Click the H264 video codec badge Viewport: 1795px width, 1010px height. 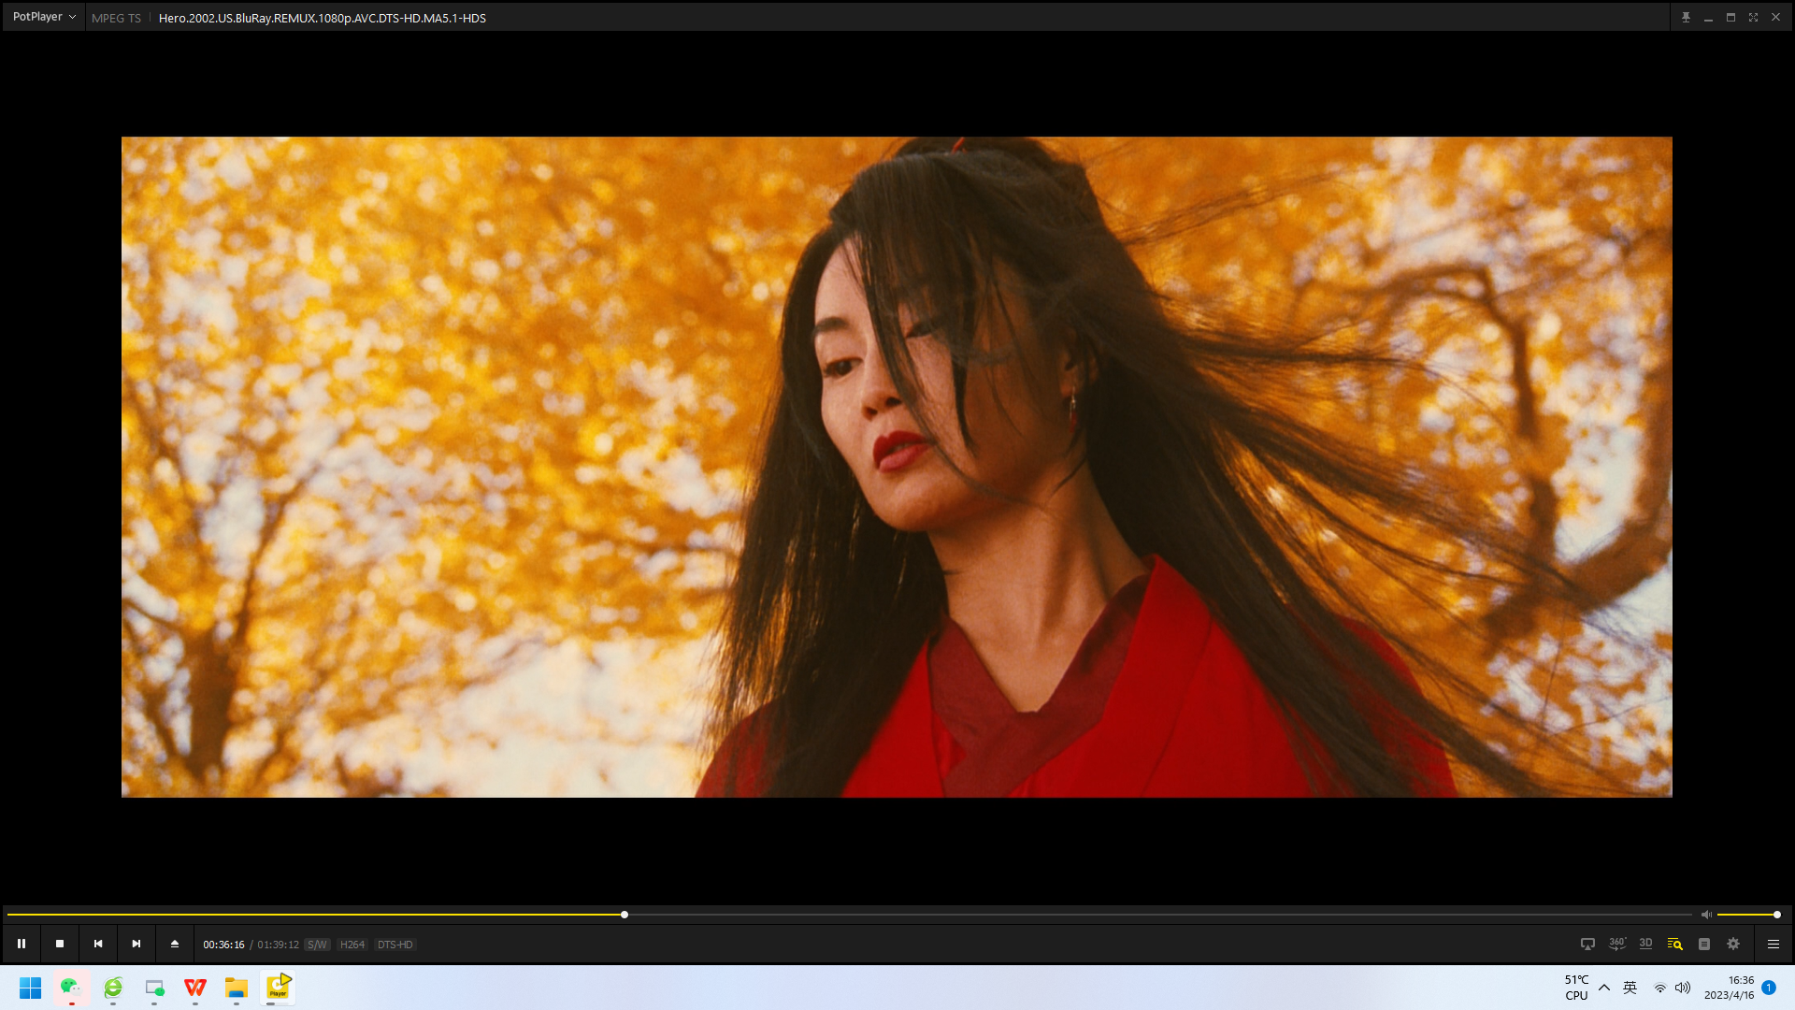pyautogui.click(x=352, y=945)
